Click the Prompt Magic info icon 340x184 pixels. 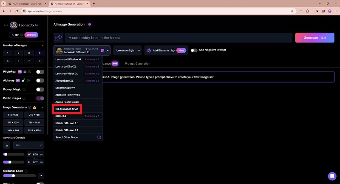tap(24, 89)
